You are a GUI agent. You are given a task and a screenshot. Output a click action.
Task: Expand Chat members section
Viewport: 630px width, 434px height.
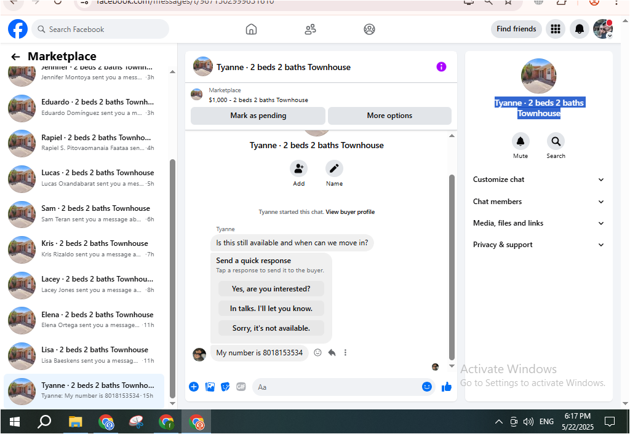538,202
